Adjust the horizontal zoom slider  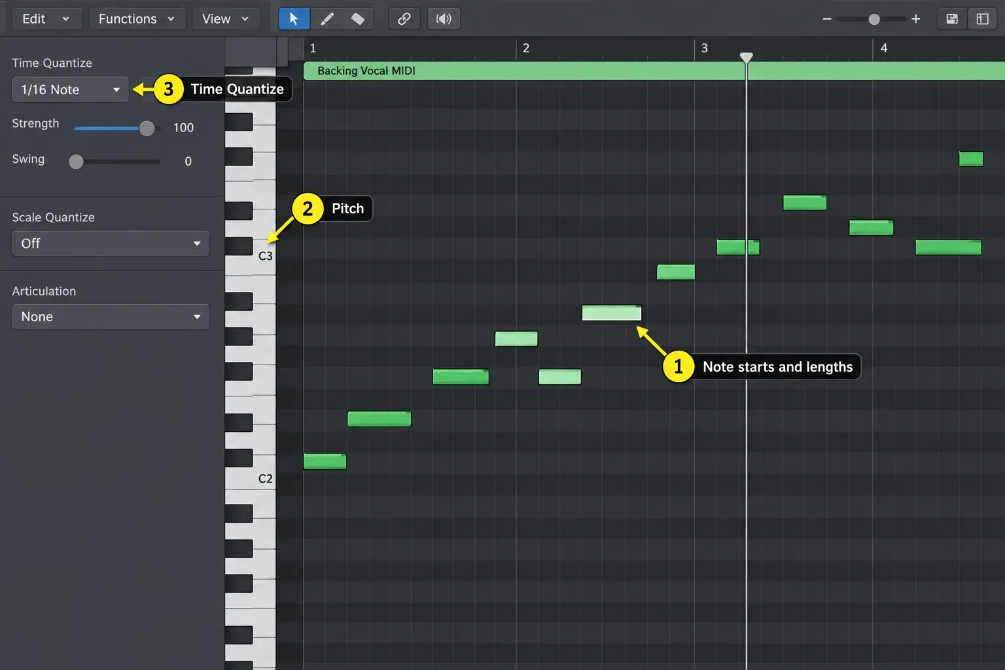(874, 19)
